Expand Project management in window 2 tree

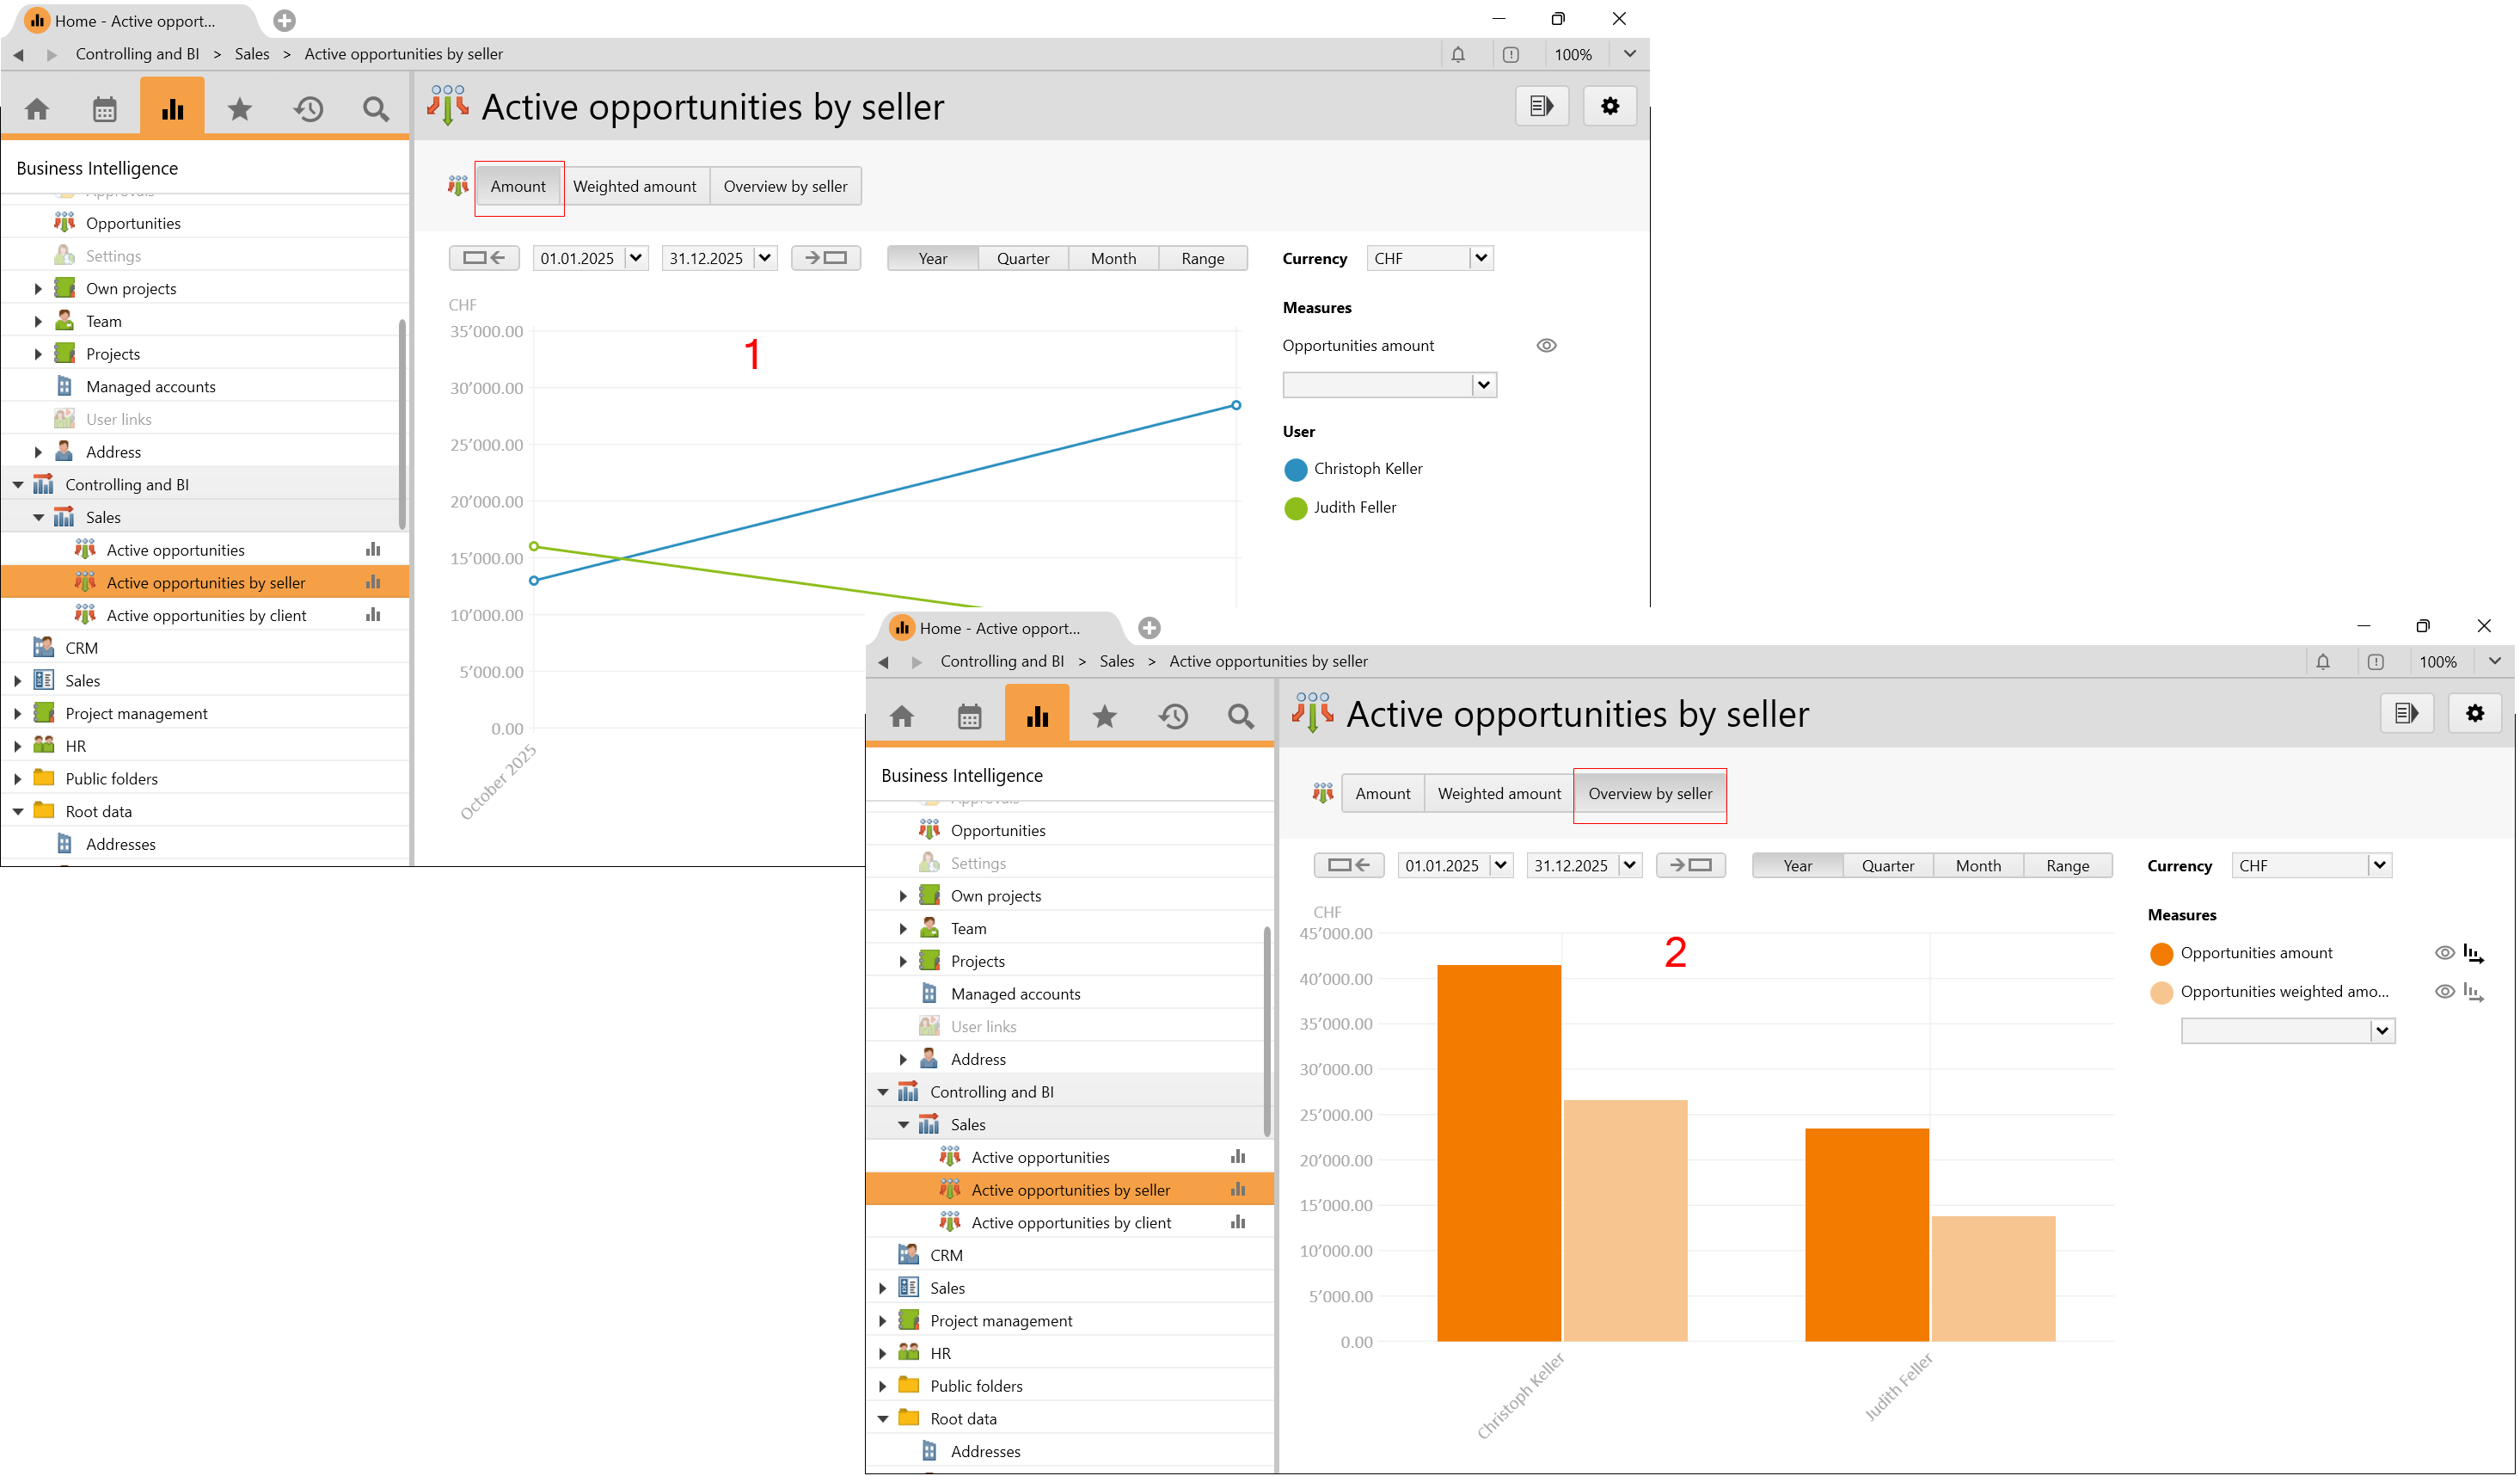883,1321
